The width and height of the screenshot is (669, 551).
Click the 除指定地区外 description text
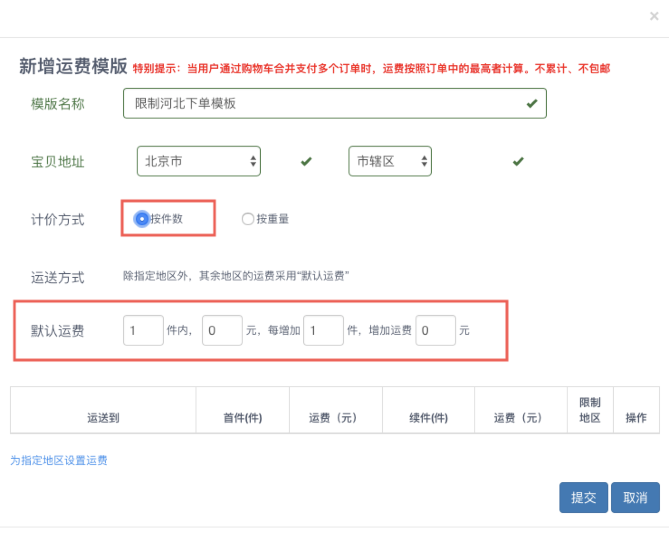236,276
